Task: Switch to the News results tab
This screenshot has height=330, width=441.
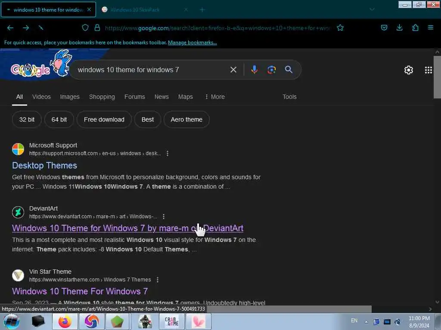Action: point(161,97)
